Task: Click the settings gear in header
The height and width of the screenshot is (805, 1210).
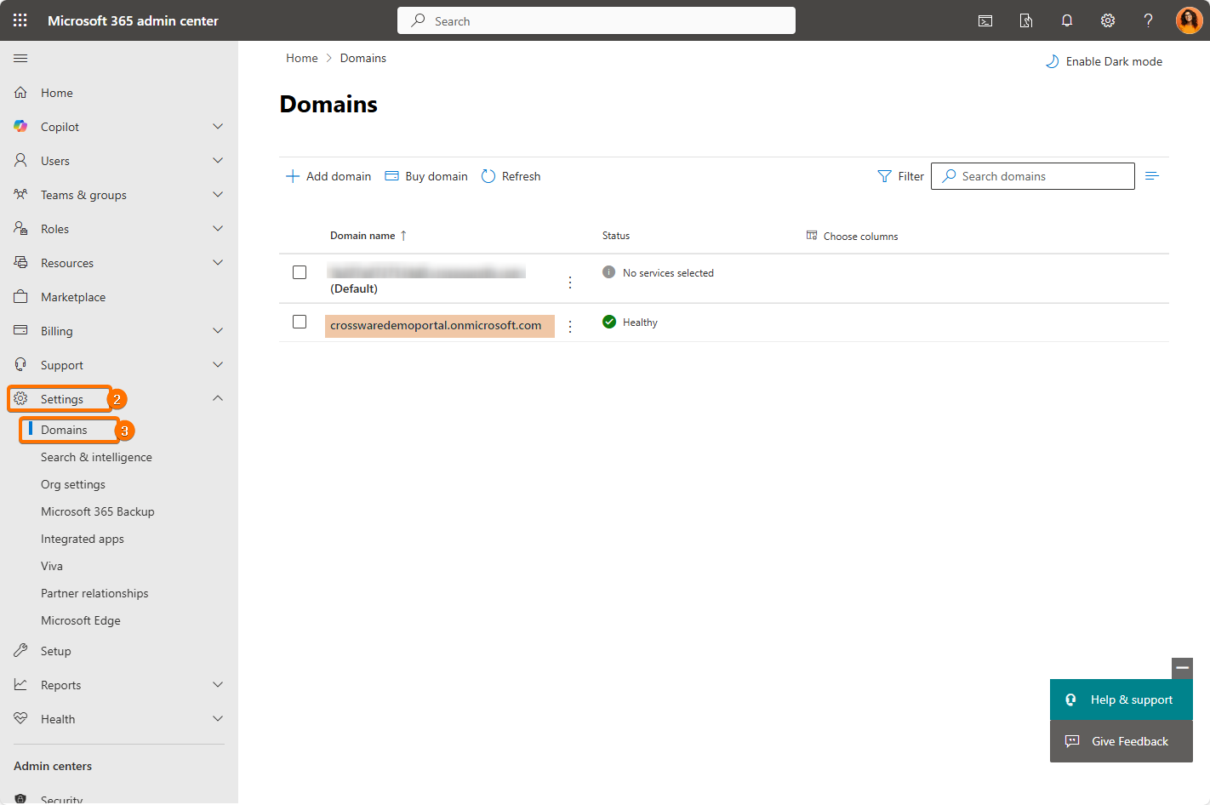Action: [x=1107, y=20]
